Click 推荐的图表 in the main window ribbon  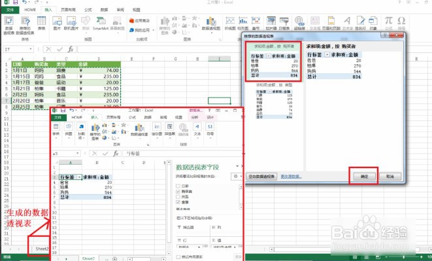(165, 26)
